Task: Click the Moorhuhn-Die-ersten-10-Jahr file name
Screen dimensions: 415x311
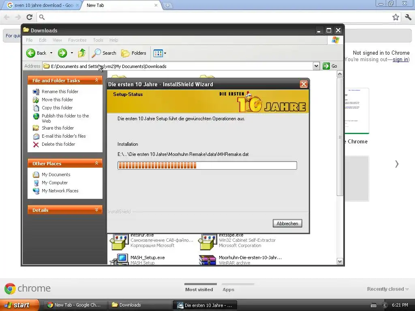Action: pyautogui.click(x=250, y=258)
